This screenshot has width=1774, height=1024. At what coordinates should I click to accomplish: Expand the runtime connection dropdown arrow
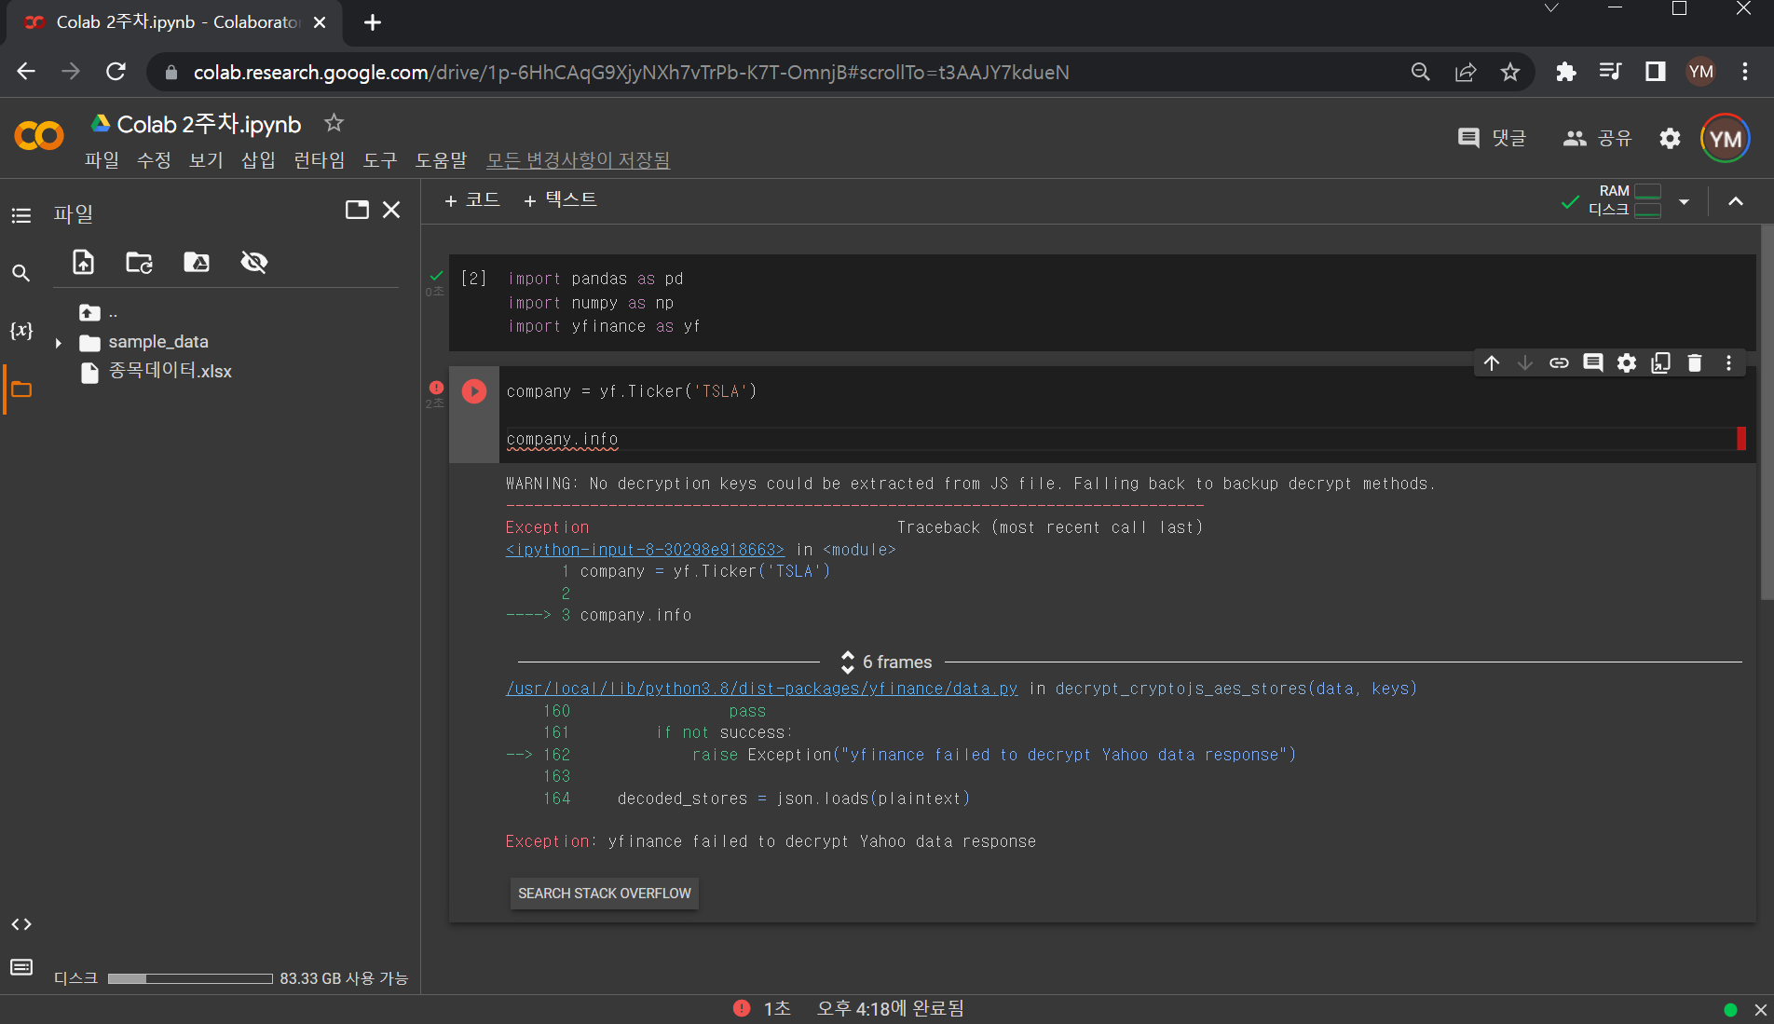(x=1684, y=201)
